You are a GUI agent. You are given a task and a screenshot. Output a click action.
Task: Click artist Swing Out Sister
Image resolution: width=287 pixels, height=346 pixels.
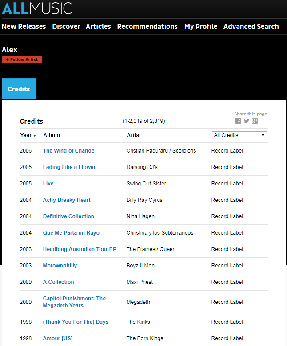click(146, 184)
